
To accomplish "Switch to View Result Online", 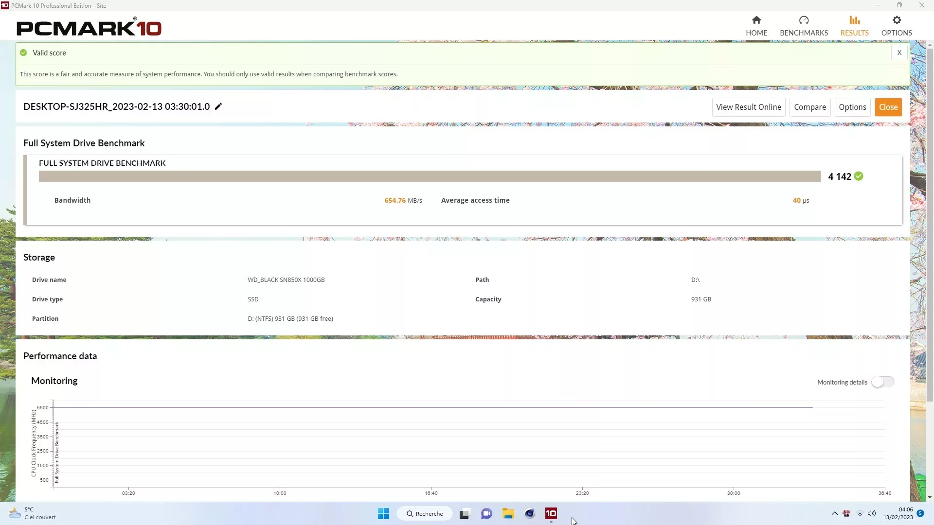I will point(749,107).
